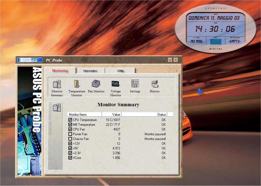Select the CPU Temperature value 16 C/ 60 F
Image resolution: width=261 pixels, height=186 pixels.
[113, 120]
